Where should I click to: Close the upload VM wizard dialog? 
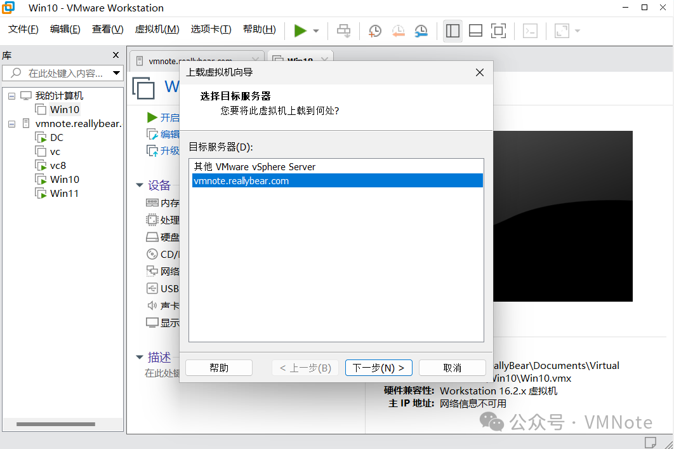tap(480, 72)
